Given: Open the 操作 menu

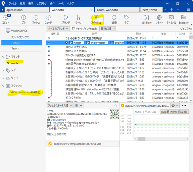Looking at the screenshot, I should (x=52, y=3).
